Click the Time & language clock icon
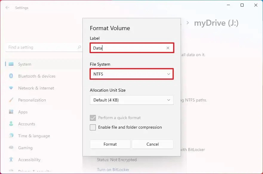Image resolution: width=263 pixels, height=174 pixels. pos(11,136)
